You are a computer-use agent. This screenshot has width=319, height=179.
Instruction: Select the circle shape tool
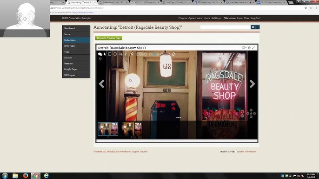click(x=115, y=54)
